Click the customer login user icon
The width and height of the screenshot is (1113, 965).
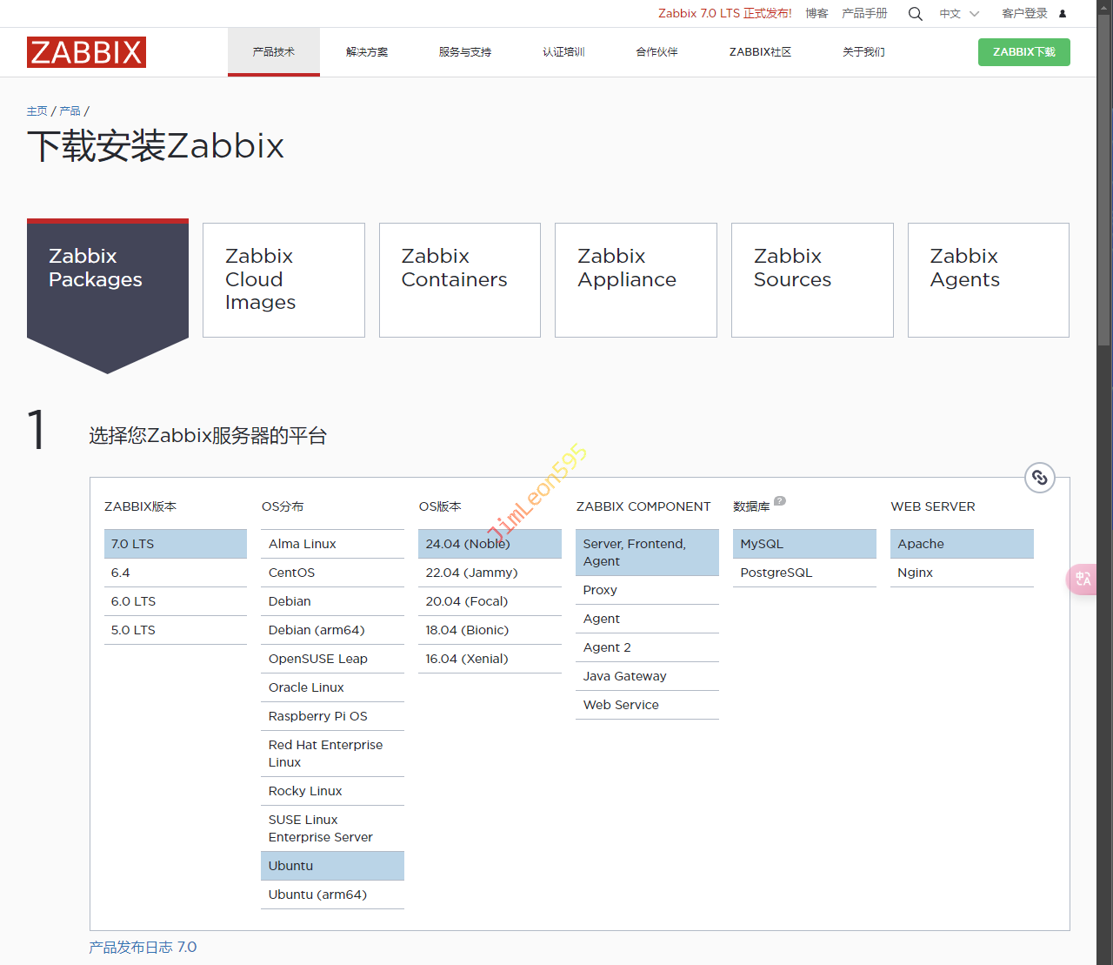pyautogui.click(x=1062, y=14)
